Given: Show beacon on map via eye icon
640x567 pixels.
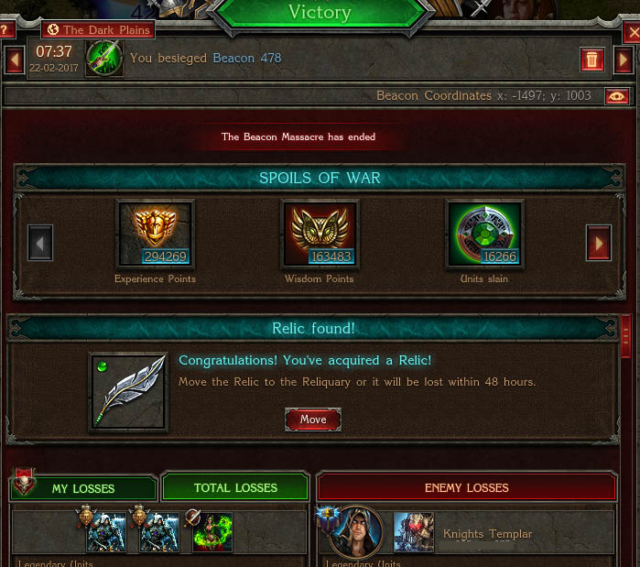Looking at the screenshot, I should [x=617, y=96].
